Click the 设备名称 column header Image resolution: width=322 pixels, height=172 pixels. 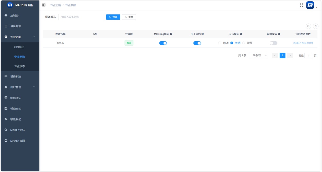tap(60, 34)
